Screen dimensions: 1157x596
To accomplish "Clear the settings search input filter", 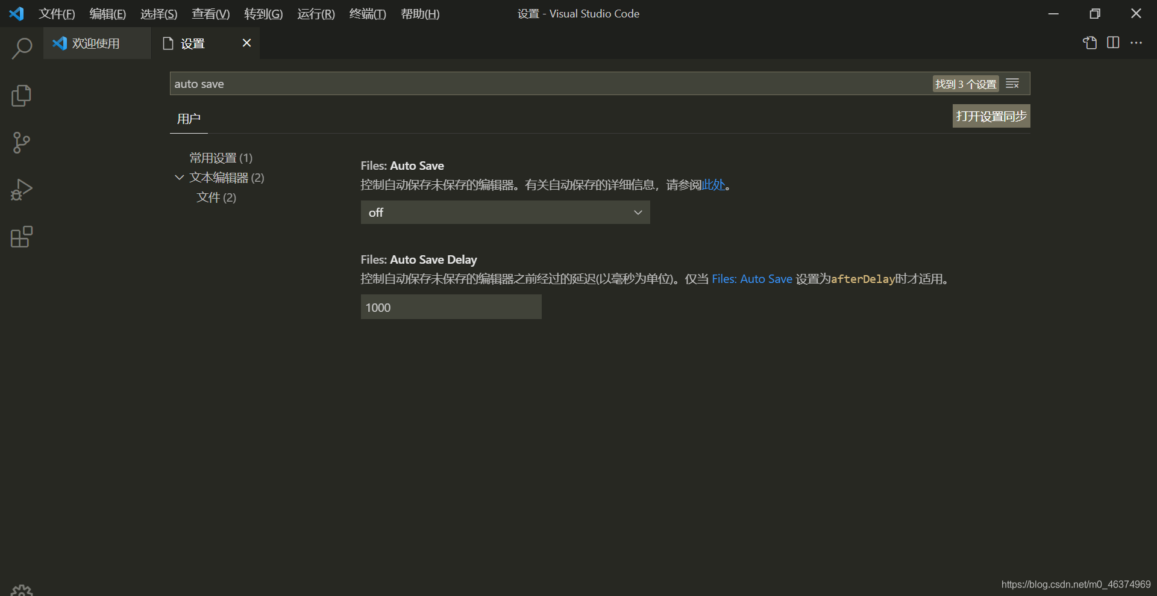I will (1012, 84).
